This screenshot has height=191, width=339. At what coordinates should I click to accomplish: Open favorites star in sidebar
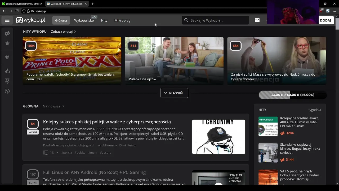[x=7, y=43]
